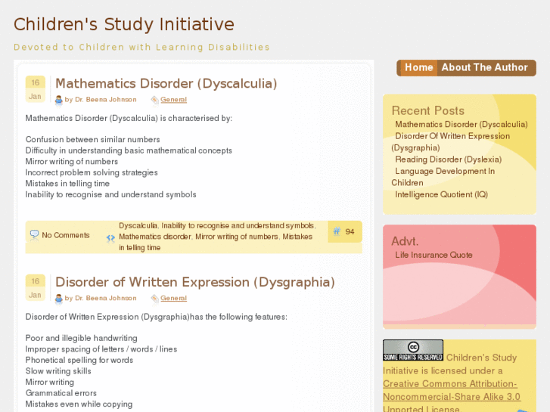Click date badge 16 Jan on Mathematics post

click(36, 89)
